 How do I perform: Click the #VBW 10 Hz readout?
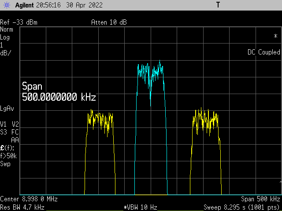(x=141, y=207)
